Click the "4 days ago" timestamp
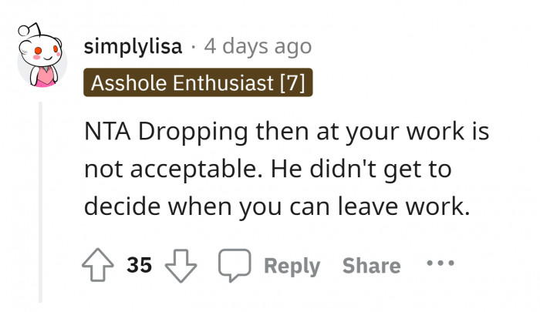Screen dimensions: 540x312 click(257, 46)
